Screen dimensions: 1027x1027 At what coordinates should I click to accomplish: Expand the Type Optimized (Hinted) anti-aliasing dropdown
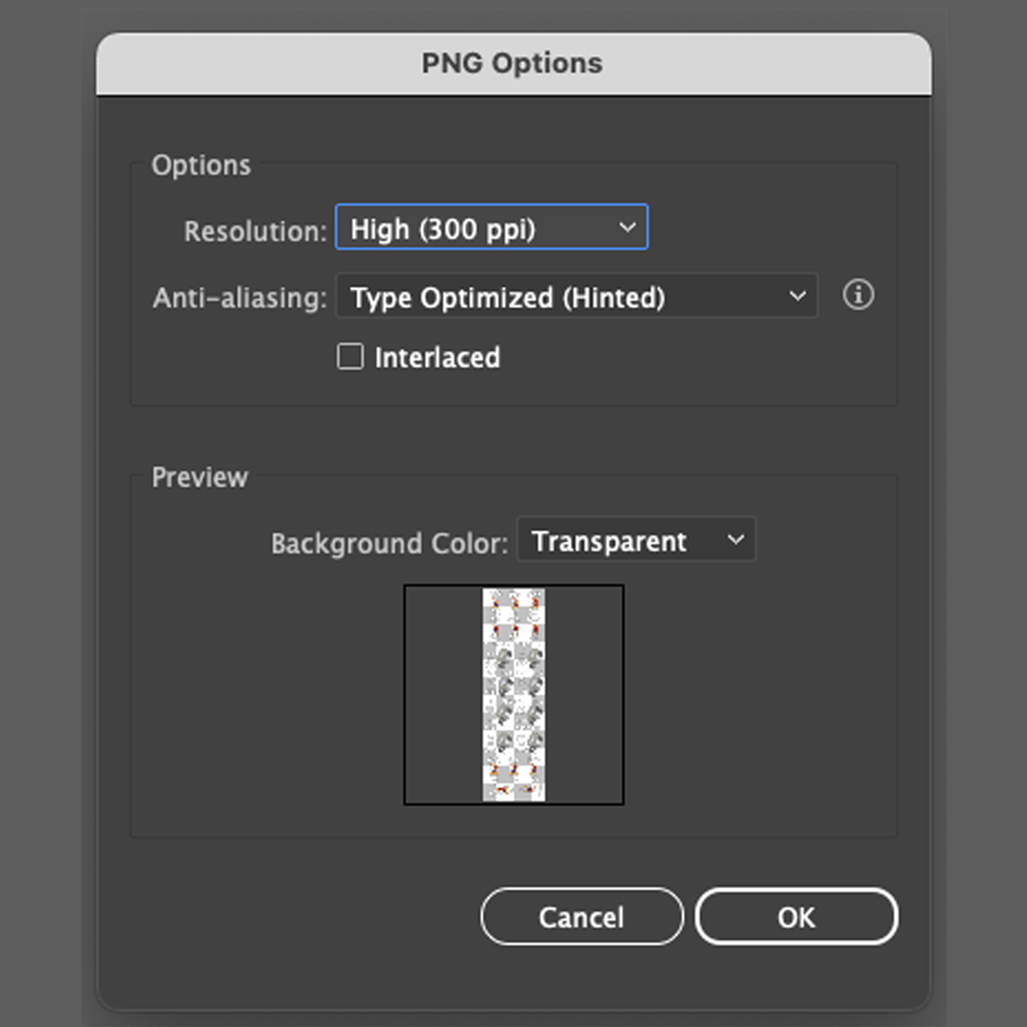[x=576, y=297]
